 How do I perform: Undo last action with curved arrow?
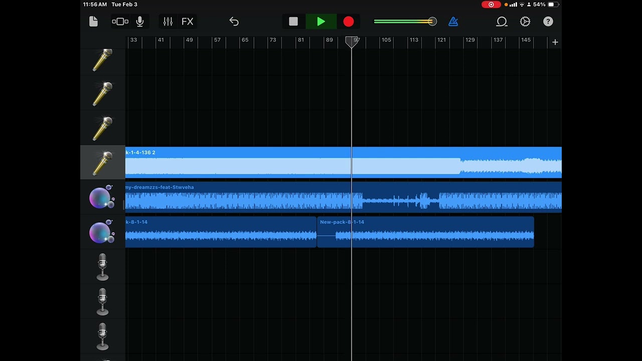(x=234, y=22)
